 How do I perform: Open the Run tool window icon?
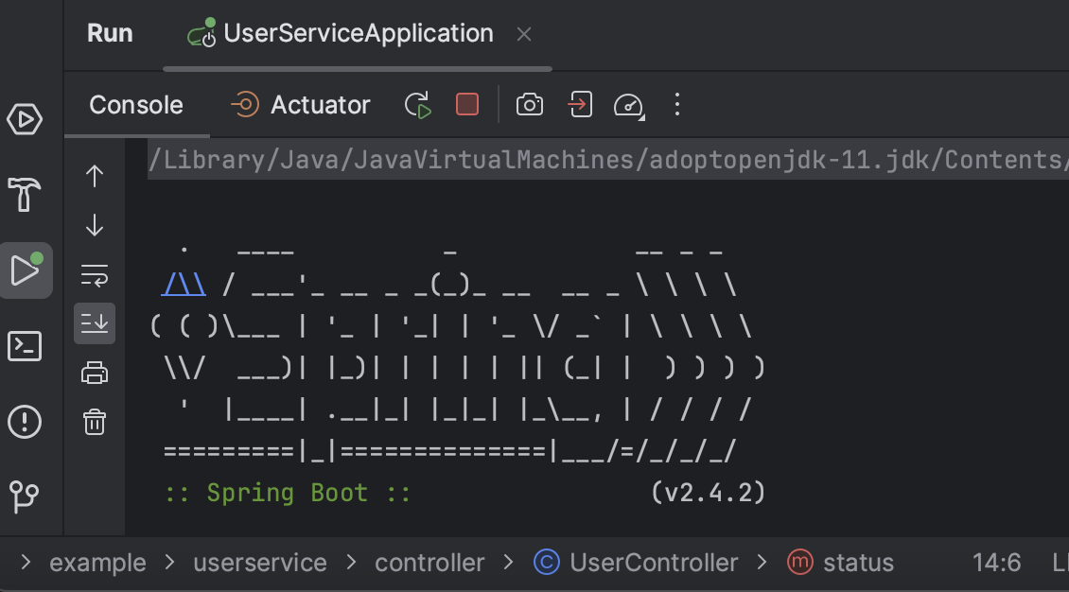pos(26,270)
